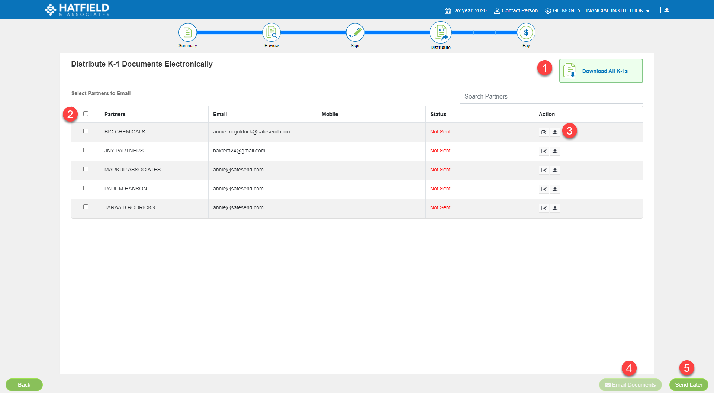Focus the Search Partners field
This screenshot has height=393, width=714.
pyautogui.click(x=551, y=97)
